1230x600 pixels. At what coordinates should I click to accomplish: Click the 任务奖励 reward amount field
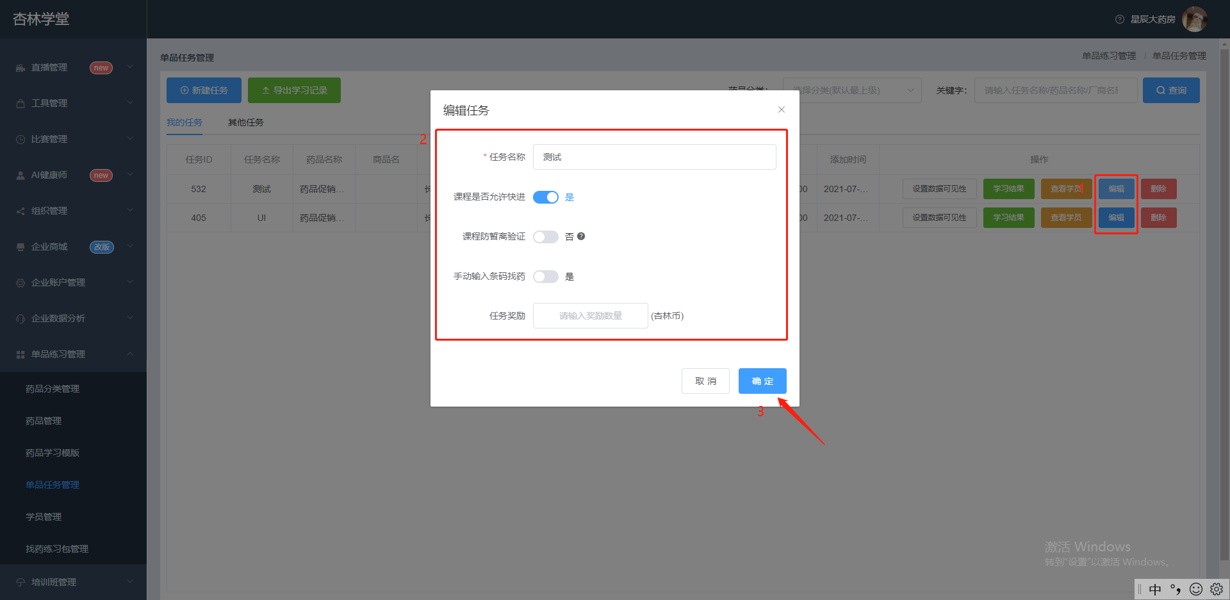tap(591, 316)
